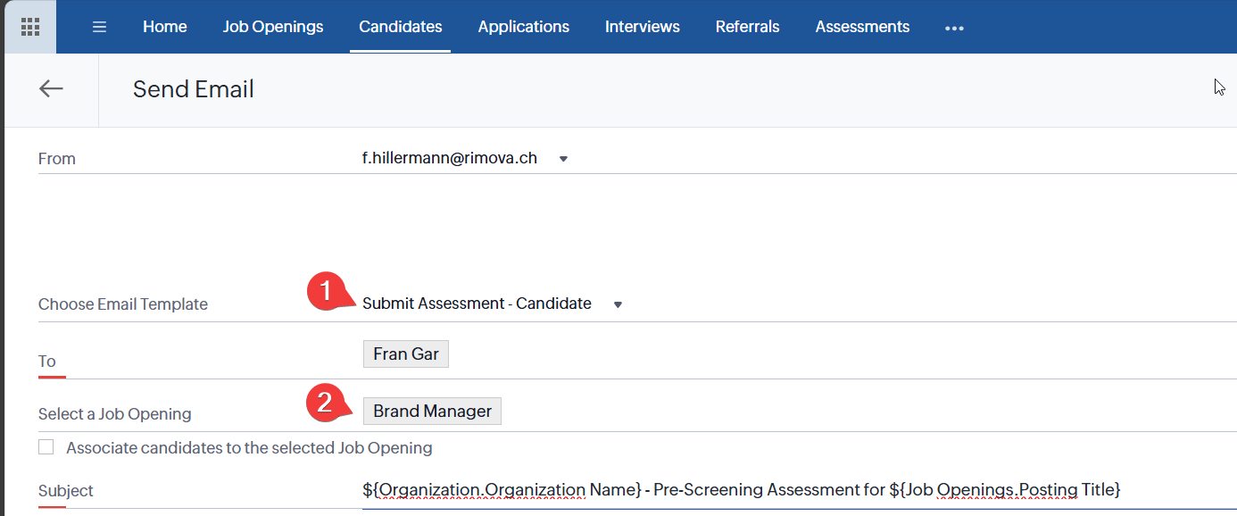Switch to the Candidates tab
Screen dimensions: 1237x516
click(x=400, y=27)
